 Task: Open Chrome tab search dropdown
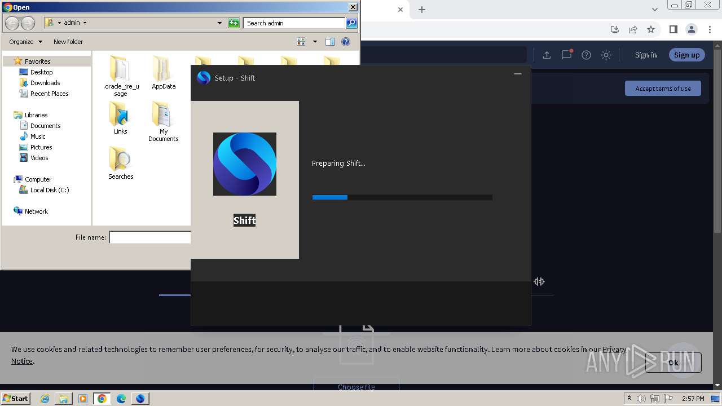coord(654,10)
